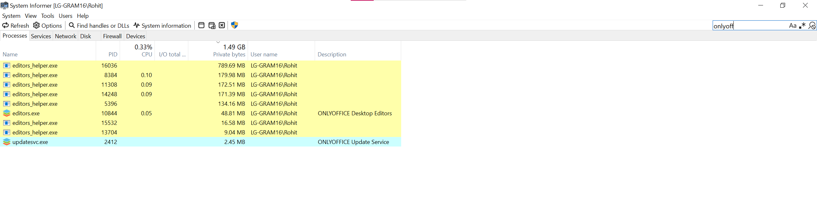Image resolution: width=817 pixels, height=222 pixels.
Task: Click the icon of editors_helper.exe PID 15532
Action: tap(7, 123)
